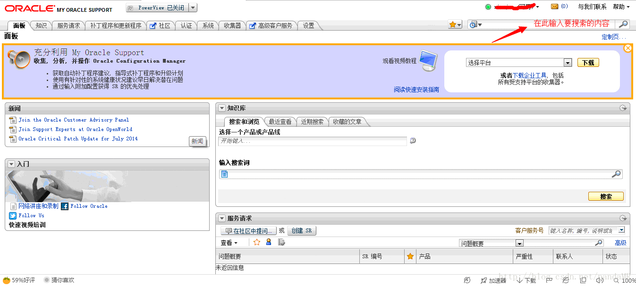
Task: Open the Customer Support ID dropdown
Action: point(621,230)
